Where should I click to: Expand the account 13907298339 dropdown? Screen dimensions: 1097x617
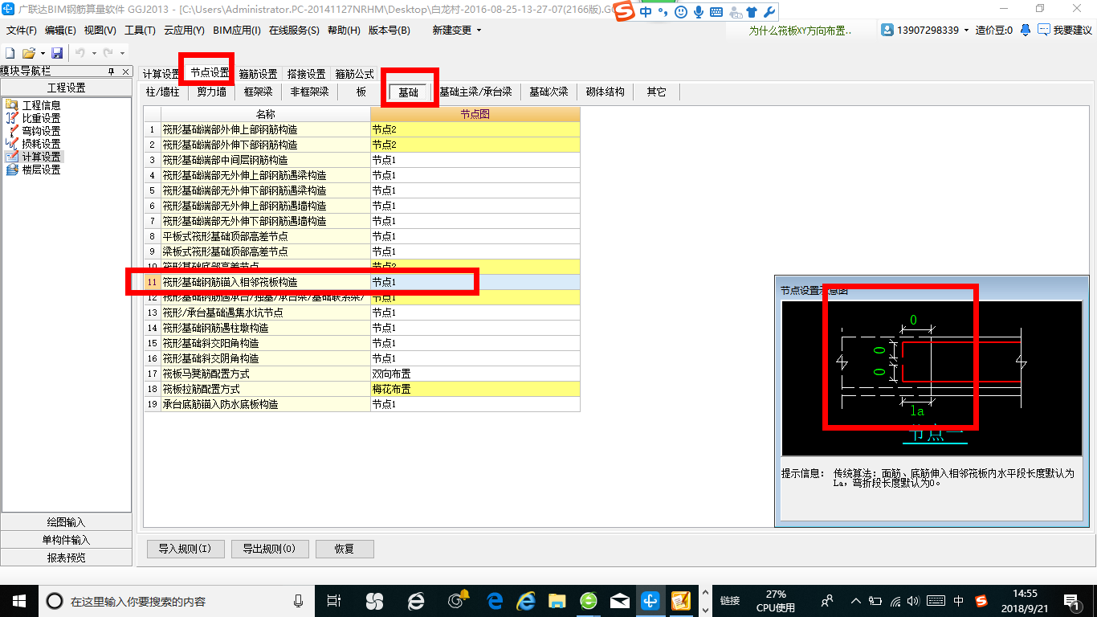pos(967,31)
